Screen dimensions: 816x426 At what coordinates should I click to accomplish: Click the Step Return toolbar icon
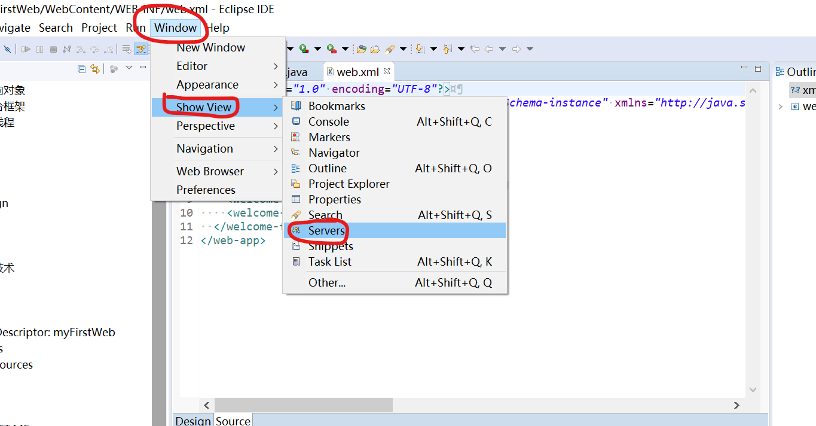coord(109,49)
